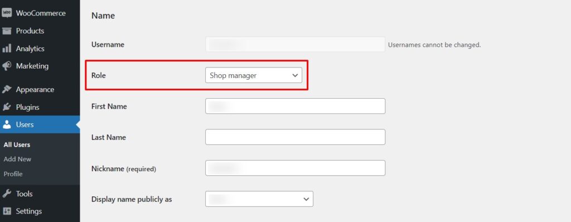The height and width of the screenshot is (222, 571).
Task: Click Add New user link
Action: 17,160
